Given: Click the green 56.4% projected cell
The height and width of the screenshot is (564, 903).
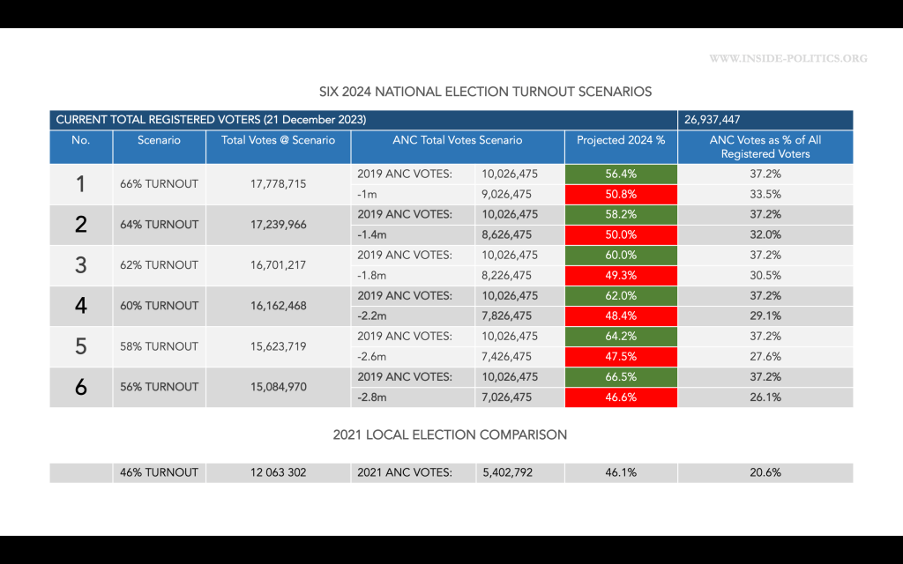Looking at the screenshot, I should [x=621, y=174].
